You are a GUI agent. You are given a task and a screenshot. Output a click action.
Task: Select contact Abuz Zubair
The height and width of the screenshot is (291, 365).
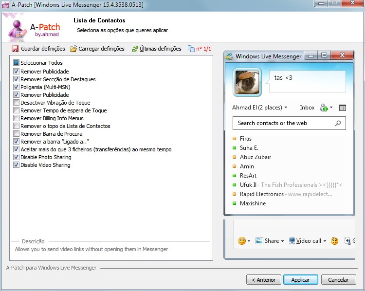255,157
